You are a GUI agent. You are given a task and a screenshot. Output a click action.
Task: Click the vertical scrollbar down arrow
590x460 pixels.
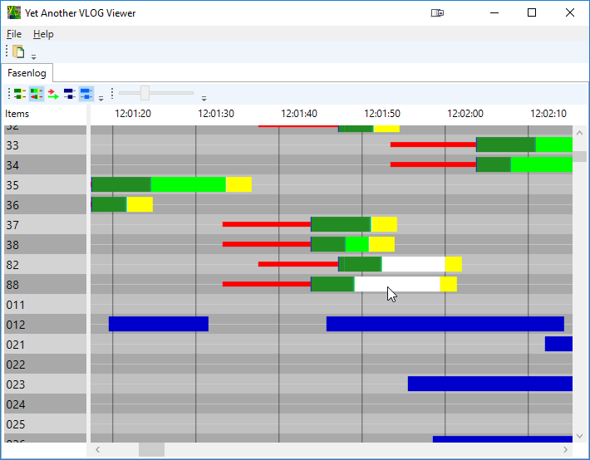point(579,436)
